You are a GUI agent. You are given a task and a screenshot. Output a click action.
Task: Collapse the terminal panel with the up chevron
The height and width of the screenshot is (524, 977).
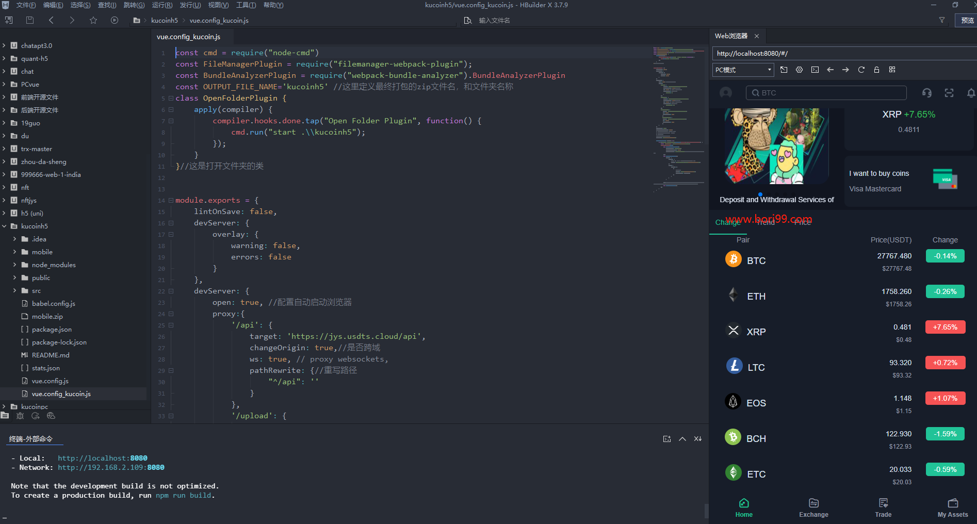click(682, 439)
